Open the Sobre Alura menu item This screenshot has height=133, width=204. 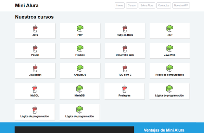click(147, 5)
